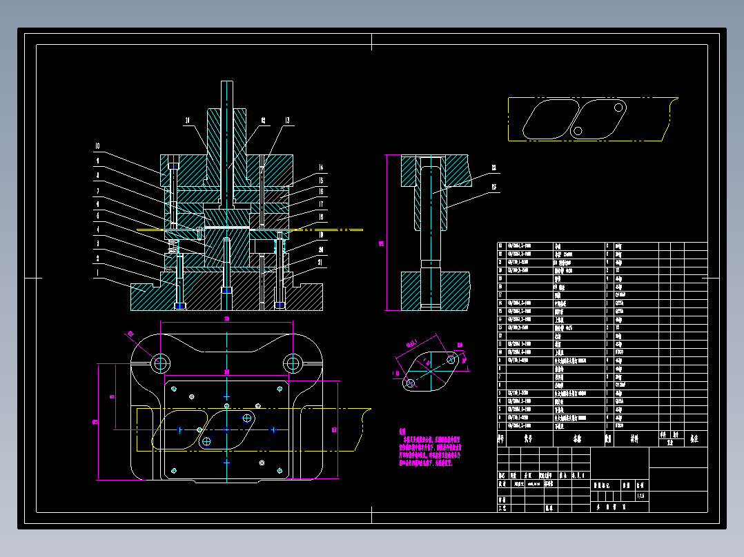Click the diamond-shaped part detail with cyan dimensions

431,371
